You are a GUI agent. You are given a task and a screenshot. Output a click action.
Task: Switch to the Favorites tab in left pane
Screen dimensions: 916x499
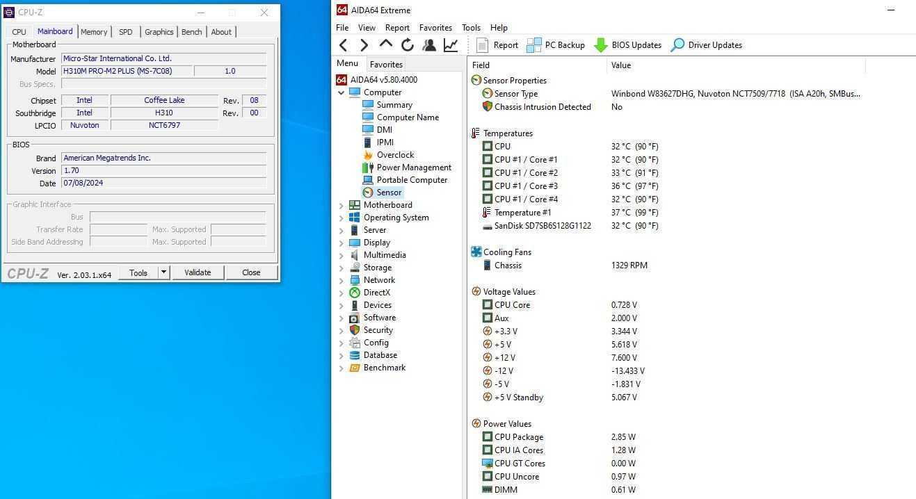coord(386,64)
